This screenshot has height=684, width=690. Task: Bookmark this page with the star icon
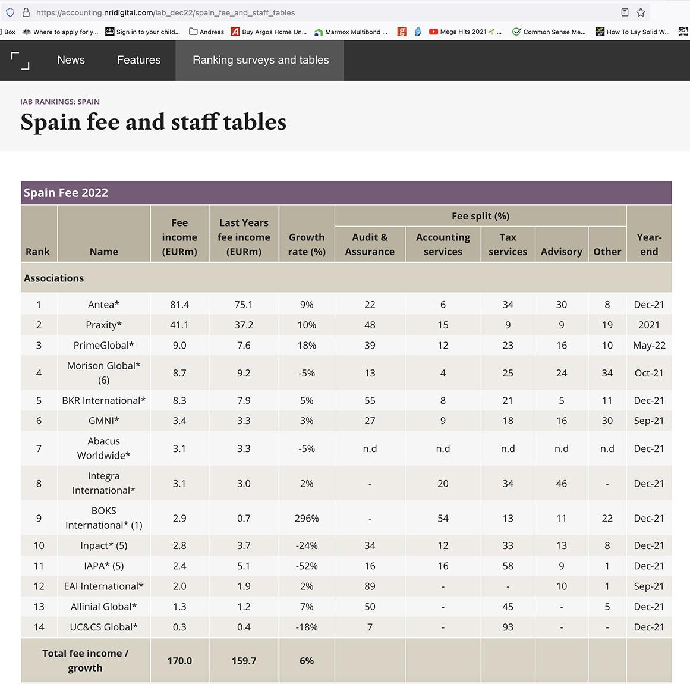641,12
